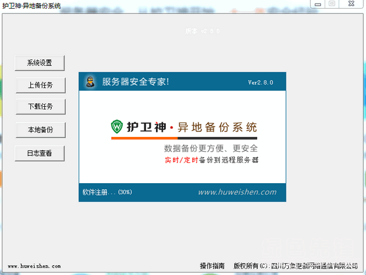Click the Ver2.8.0 version label
366x275 pixels.
click(261, 82)
